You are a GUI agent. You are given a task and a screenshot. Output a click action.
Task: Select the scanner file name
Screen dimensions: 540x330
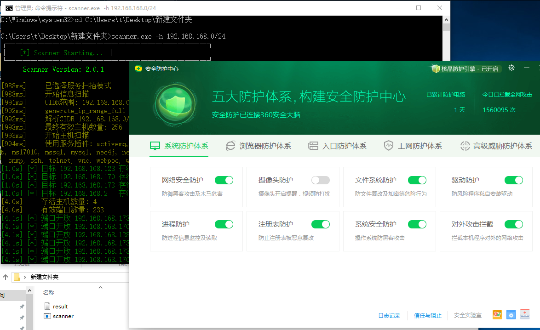coord(63,316)
